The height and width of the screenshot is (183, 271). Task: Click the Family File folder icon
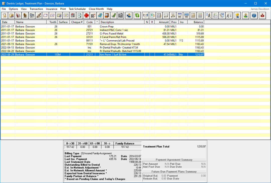[x=12, y=16]
